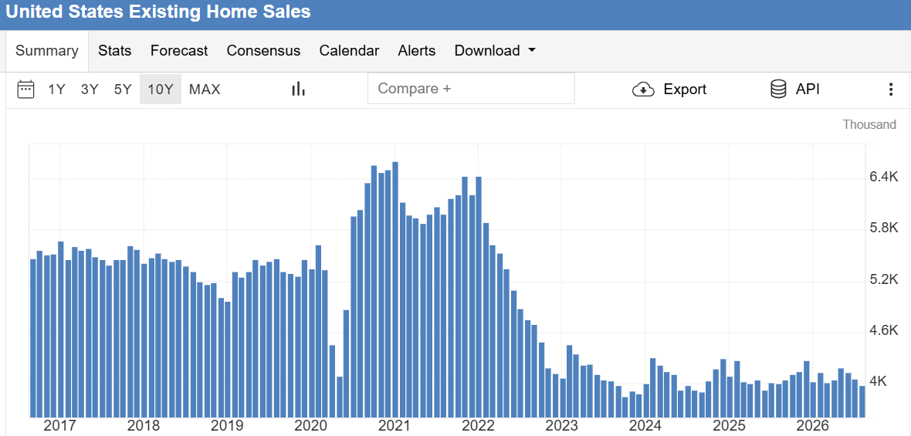The width and height of the screenshot is (911, 436).
Task: Open the three-dot more options menu
Action: (x=891, y=90)
